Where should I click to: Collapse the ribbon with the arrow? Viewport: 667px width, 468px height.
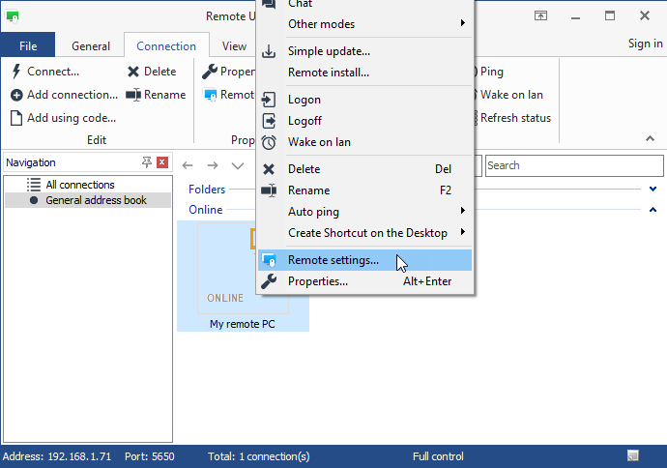[x=649, y=138]
